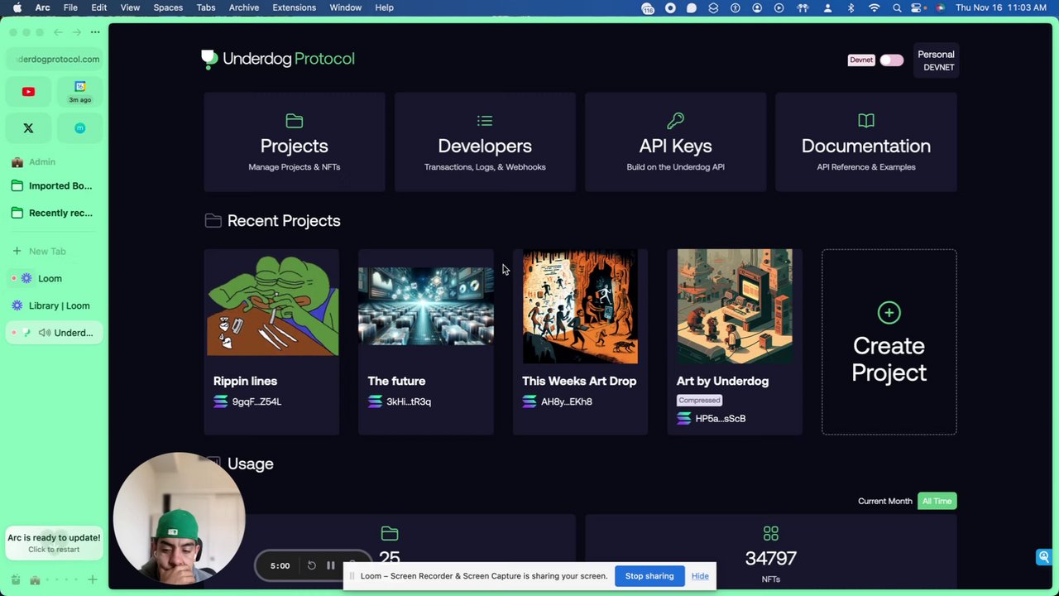Screen dimensions: 1059x596
Task: Switch to the Loom tab in sidebar
Action: point(55,278)
